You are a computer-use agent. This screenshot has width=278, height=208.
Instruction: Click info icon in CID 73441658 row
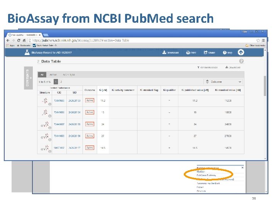click(x=50, y=140)
